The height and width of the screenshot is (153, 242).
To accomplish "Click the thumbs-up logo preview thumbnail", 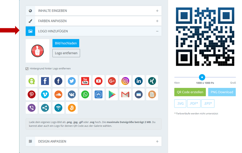I will point(38,51).
